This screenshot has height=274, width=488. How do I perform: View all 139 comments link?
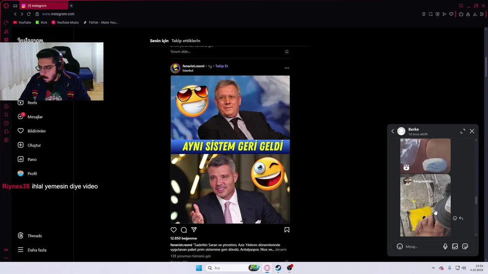(191, 256)
